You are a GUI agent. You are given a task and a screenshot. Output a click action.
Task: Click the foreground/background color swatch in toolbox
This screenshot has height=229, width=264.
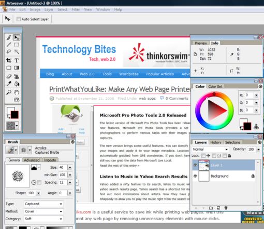pos(12,113)
